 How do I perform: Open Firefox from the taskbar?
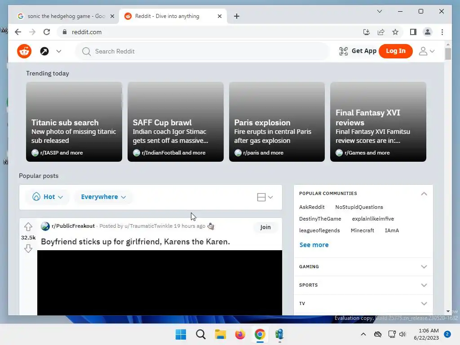[240, 334]
